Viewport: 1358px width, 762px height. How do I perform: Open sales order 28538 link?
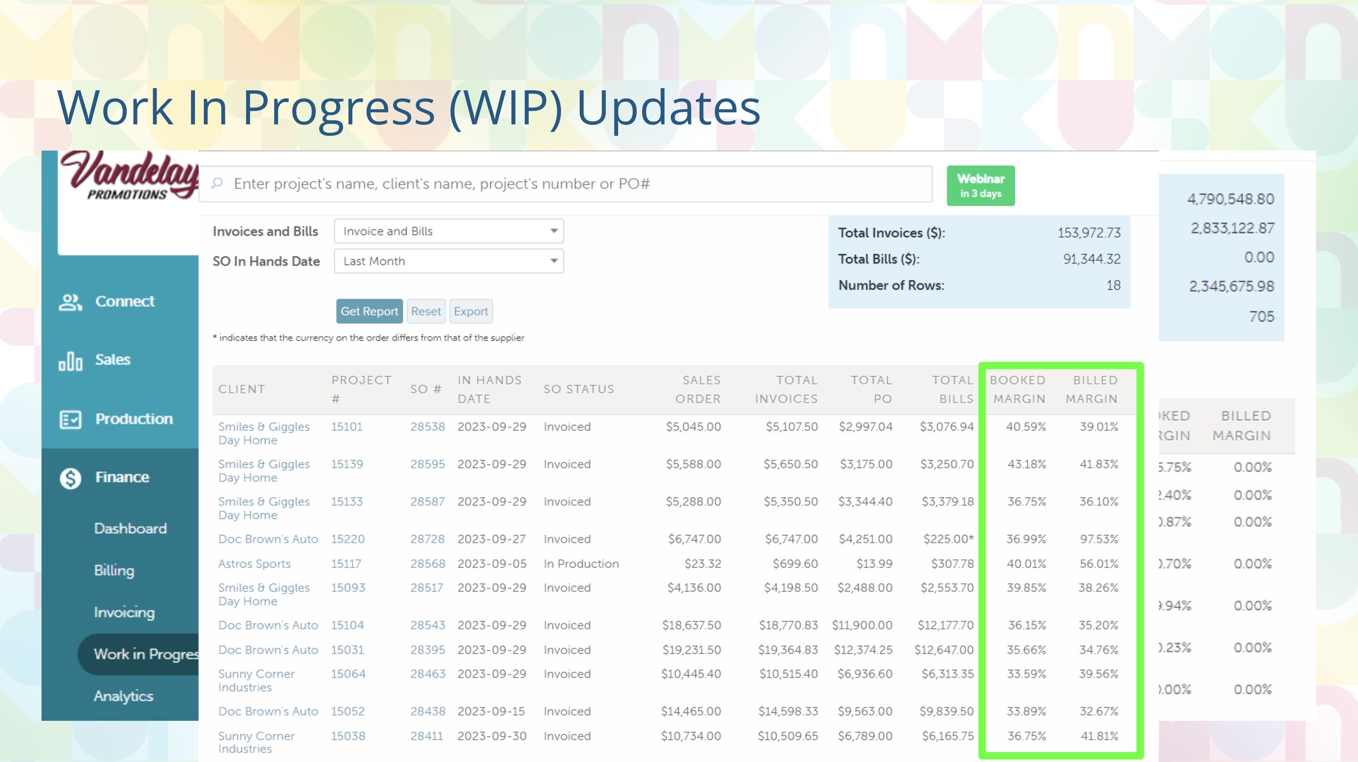click(x=427, y=427)
